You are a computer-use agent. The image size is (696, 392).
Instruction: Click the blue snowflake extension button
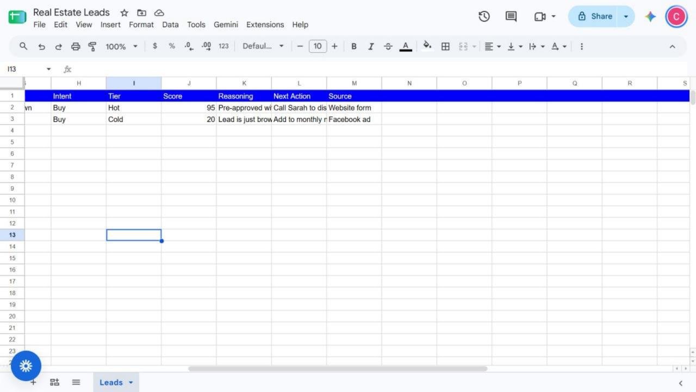[26, 366]
